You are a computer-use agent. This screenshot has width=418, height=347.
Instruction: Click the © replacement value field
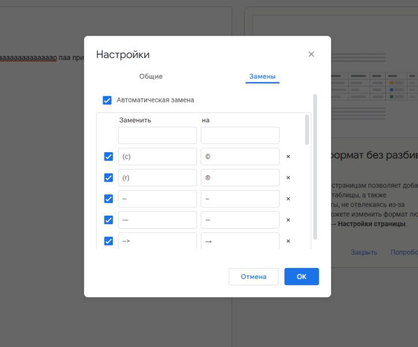(240, 157)
